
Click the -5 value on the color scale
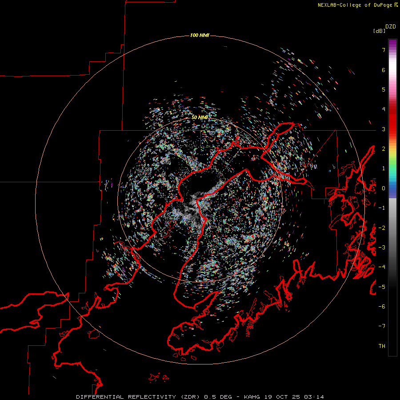382,287
